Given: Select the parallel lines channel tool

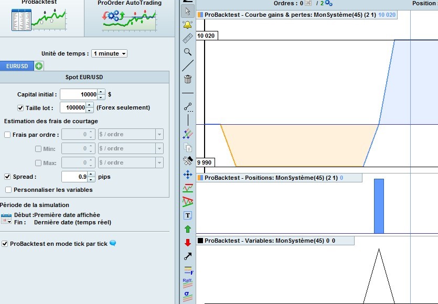Looking at the screenshot, I should 188,134.
